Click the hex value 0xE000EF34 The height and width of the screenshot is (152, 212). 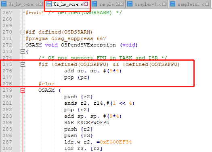[116, 142]
